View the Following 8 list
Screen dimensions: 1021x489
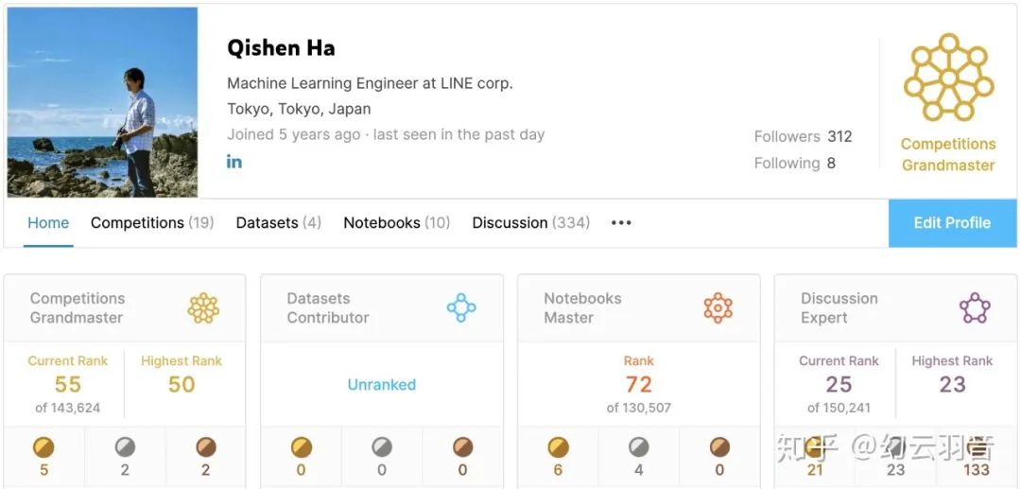[794, 163]
